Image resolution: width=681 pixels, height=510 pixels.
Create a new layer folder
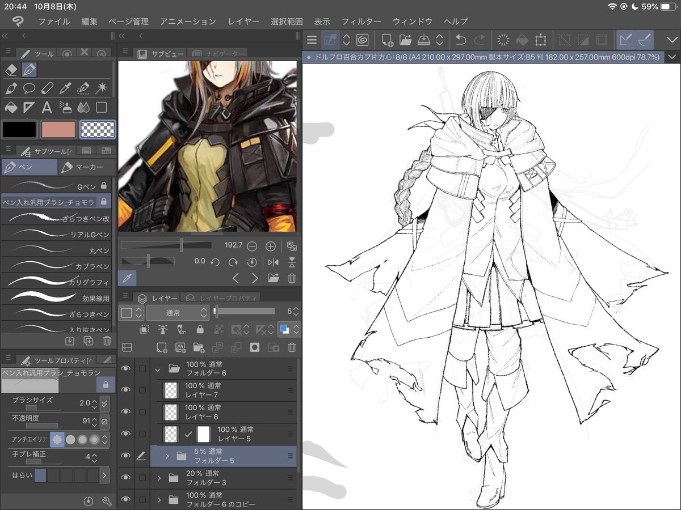pyautogui.click(x=199, y=347)
